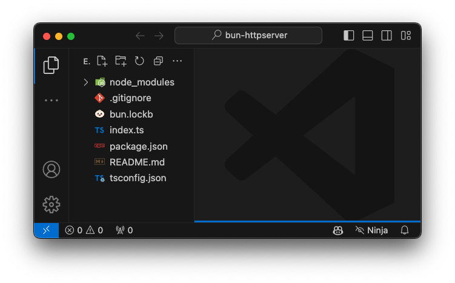Open the index.ts file
This screenshot has height=283, width=455.
127,130
